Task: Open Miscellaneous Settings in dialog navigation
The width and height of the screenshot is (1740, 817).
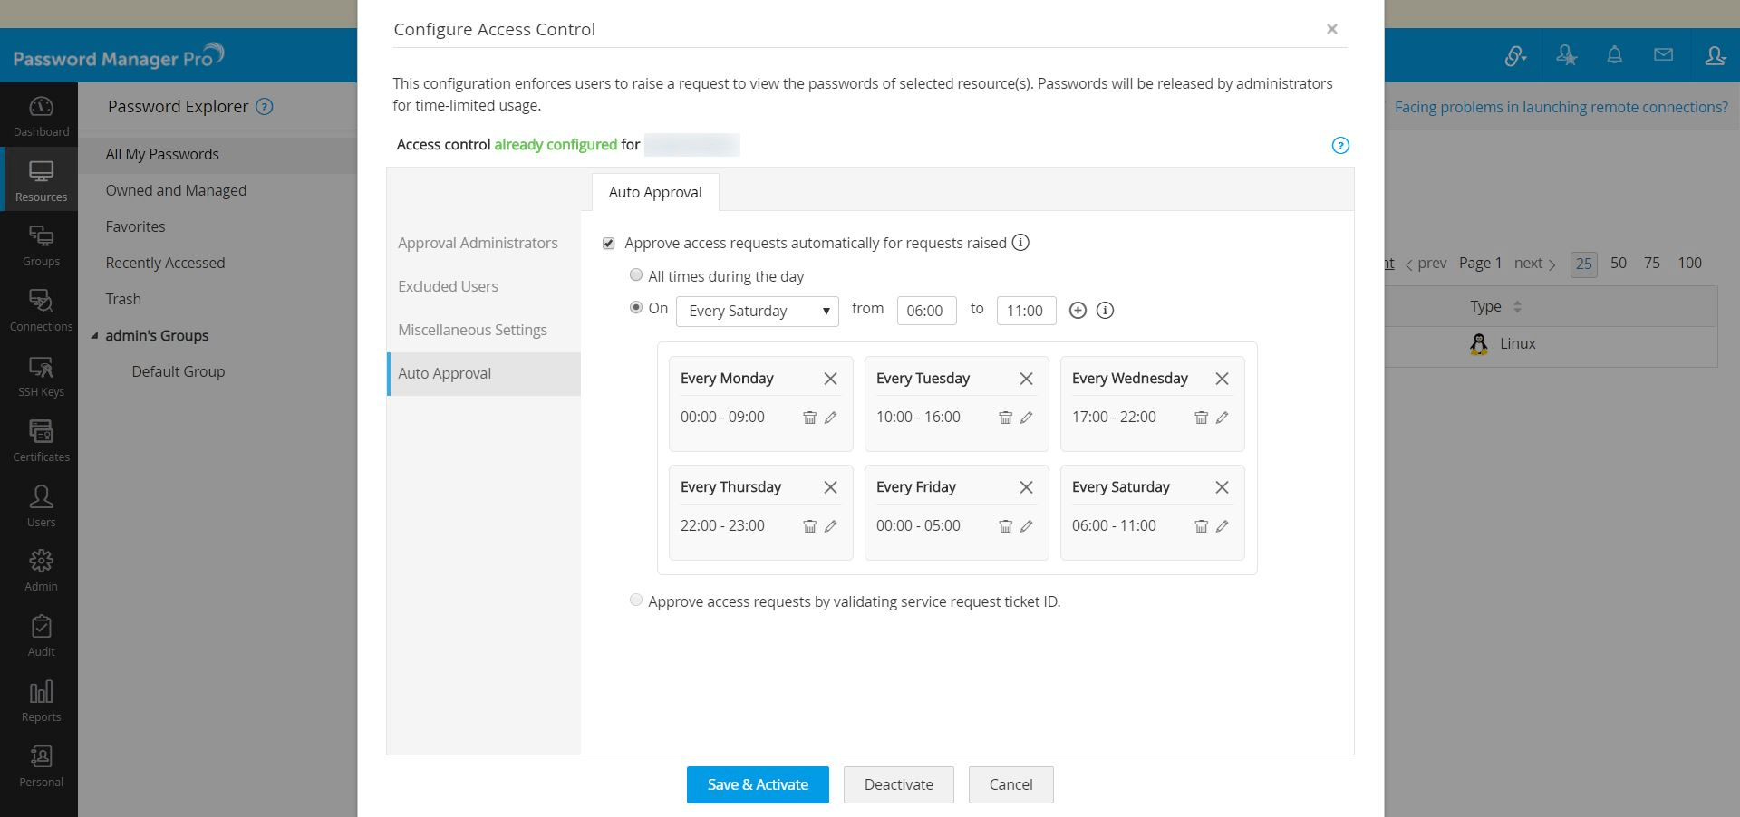Action: tap(472, 330)
